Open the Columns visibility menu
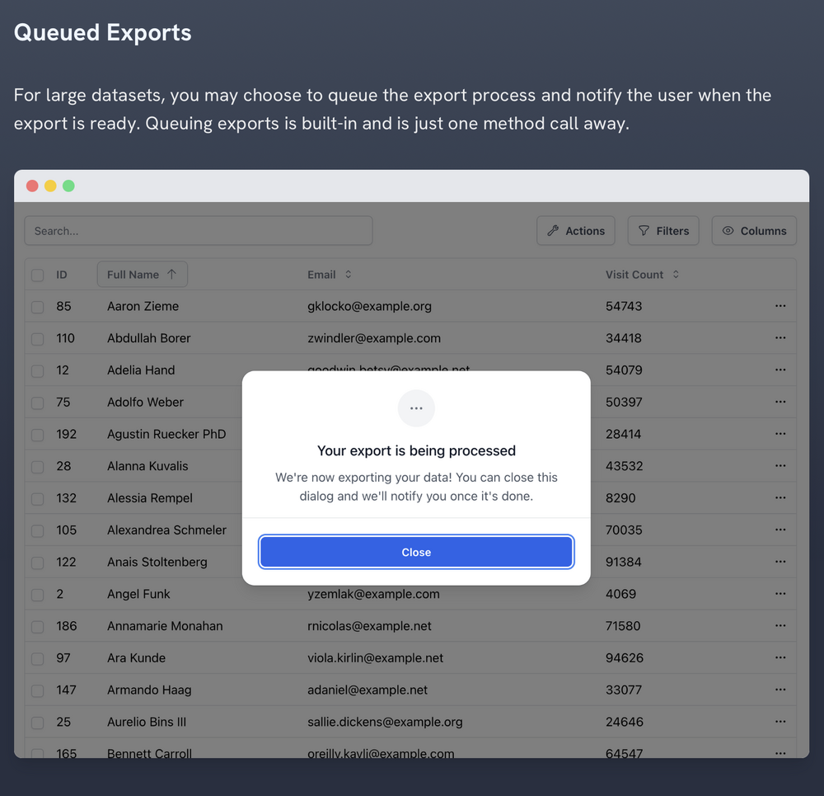 click(754, 230)
